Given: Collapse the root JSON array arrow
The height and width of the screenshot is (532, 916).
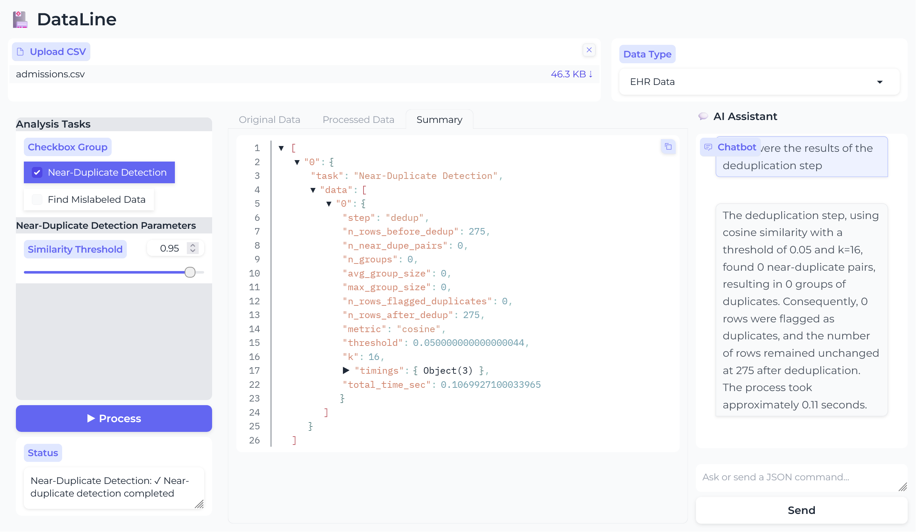Looking at the screenshot, I should (281, 148).
